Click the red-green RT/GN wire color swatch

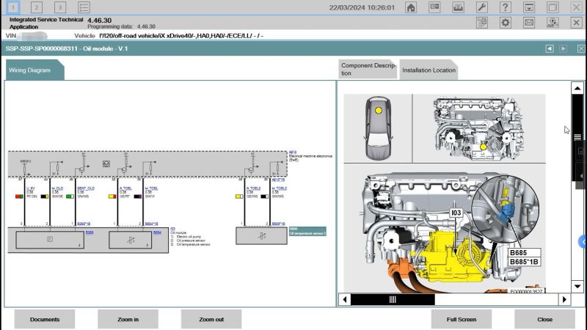pyautogui.click(x=19, y=197)
